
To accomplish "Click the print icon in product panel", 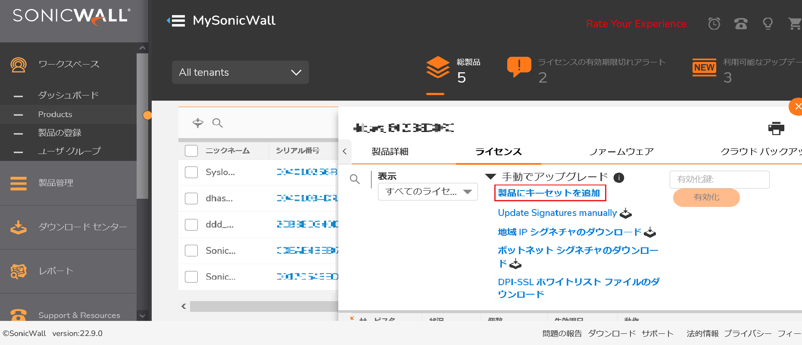I will point(776,128).
